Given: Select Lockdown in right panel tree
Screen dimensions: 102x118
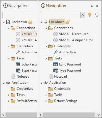Looking at the screenshot, I should (x=57, y=22).
